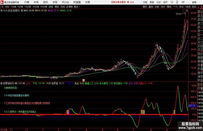Open the 功能 menu

click(145, 2)
